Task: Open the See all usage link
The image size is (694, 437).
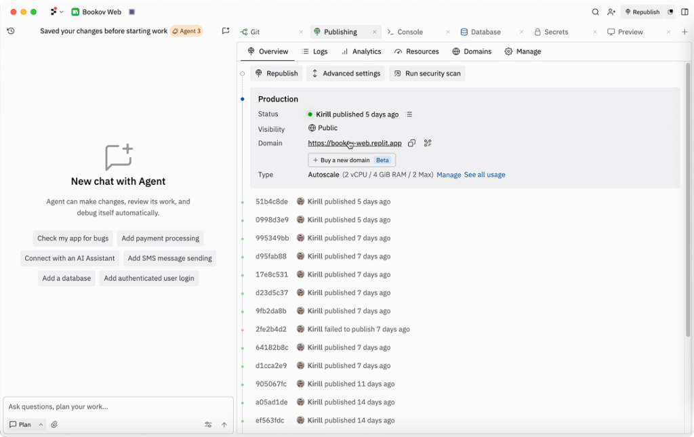Action: [x=485, y=175]
